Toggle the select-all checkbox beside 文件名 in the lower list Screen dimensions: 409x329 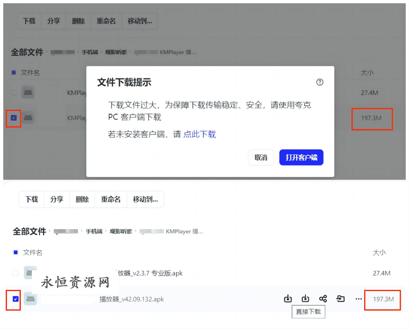click(x=15, y=252)
